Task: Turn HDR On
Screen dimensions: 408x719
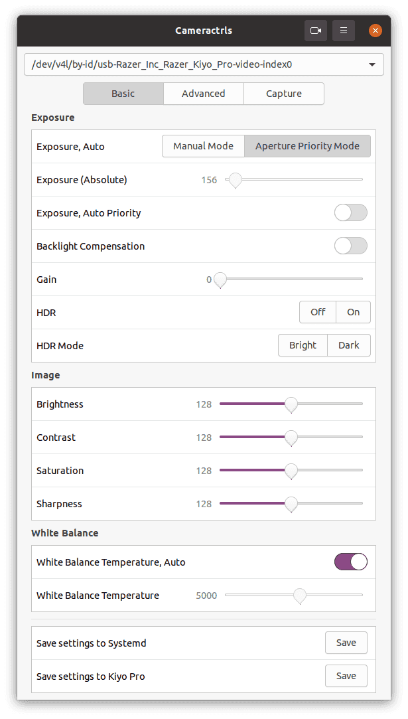Action: pos(353,312)
